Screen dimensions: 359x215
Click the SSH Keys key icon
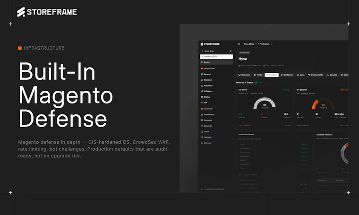pyautogui.click(x=202, y=91)
